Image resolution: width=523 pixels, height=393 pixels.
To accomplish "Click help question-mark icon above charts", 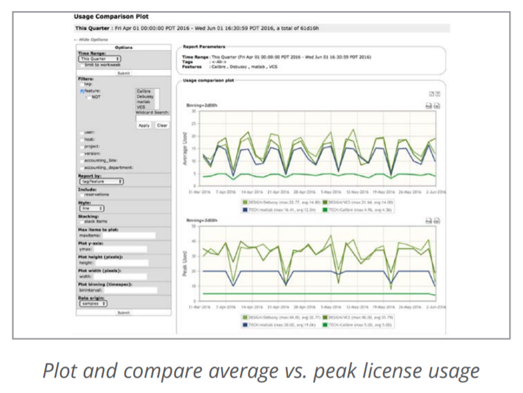I will pos(438,94).
